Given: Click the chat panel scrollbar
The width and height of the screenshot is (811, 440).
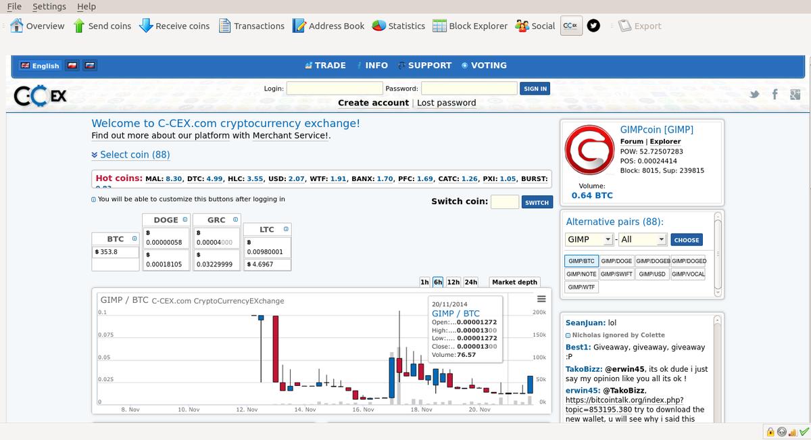Looking at the screenshot, I should [x=718, y=368].
